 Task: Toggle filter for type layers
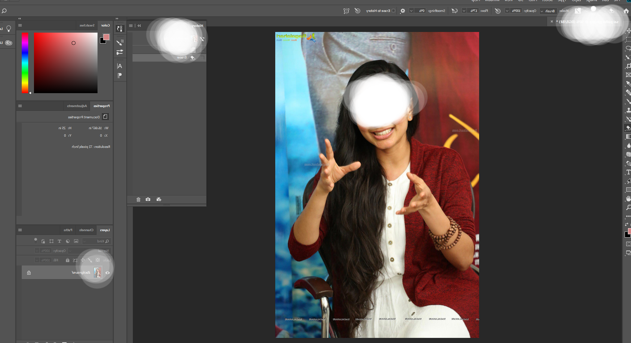(59, 241)
